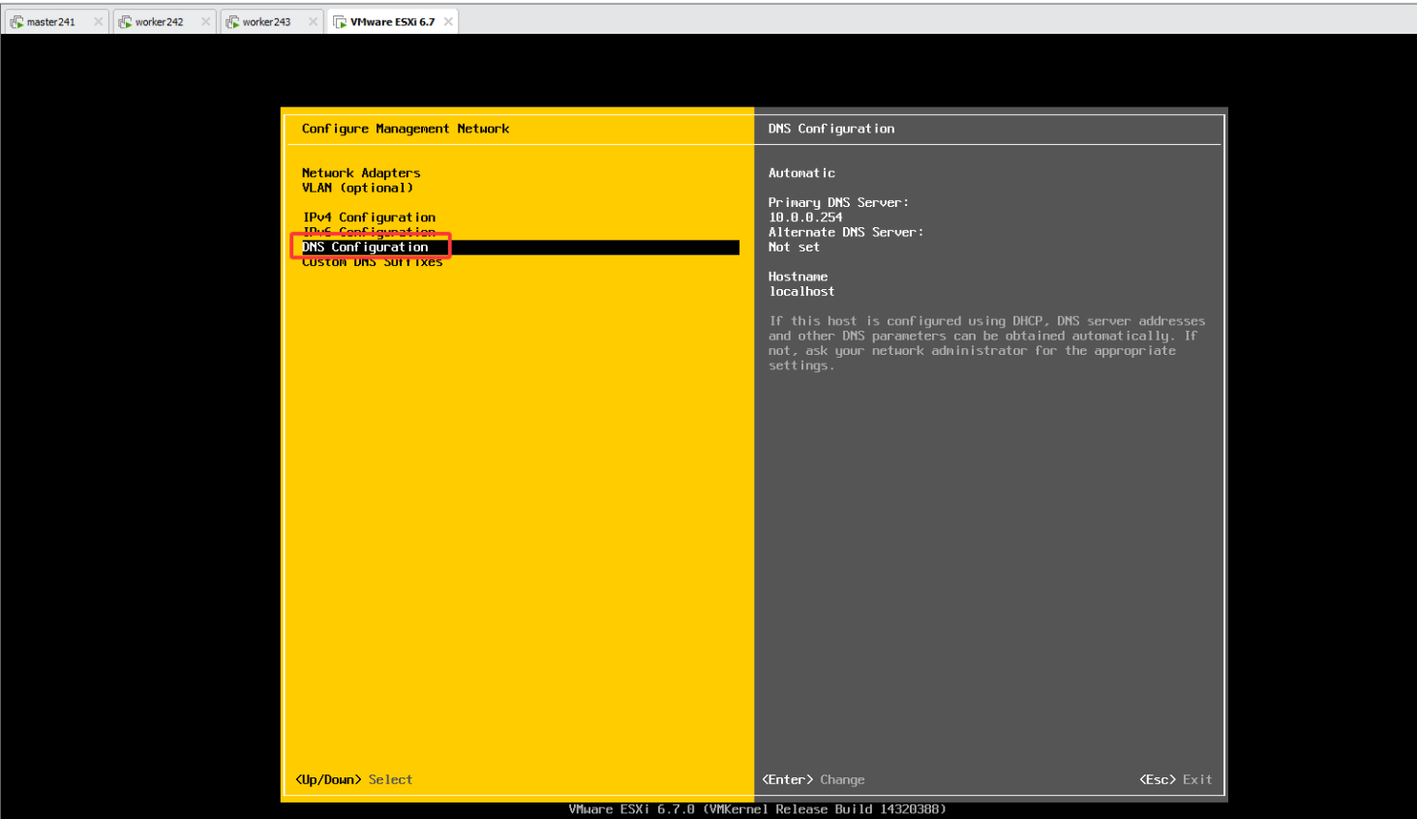Click the Esc Exit hint
Screen dimensions: 1417x819
click(x=1175, y=779)
